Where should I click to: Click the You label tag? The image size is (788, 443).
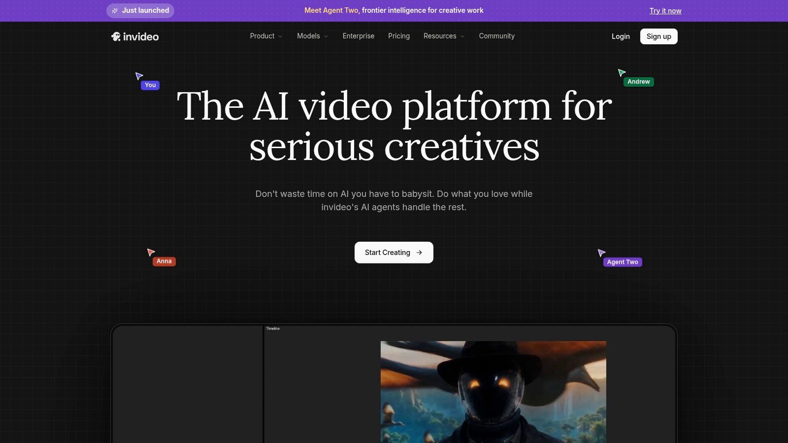pos(150,85)
